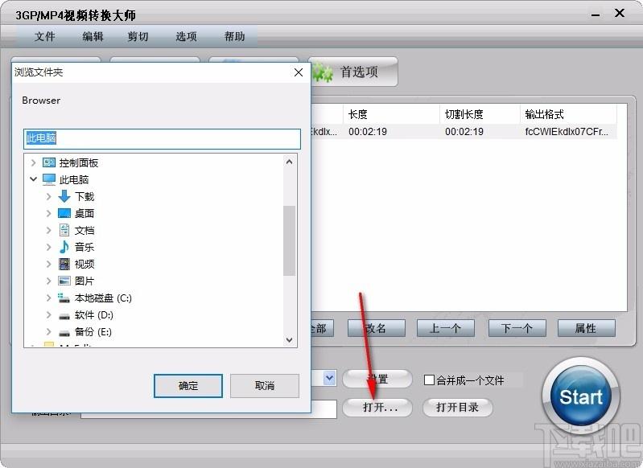Viewport: 643px width, 468px height.
Task: Click the folder tree scrollbar thumb
Action: click(x=289, y=240)
